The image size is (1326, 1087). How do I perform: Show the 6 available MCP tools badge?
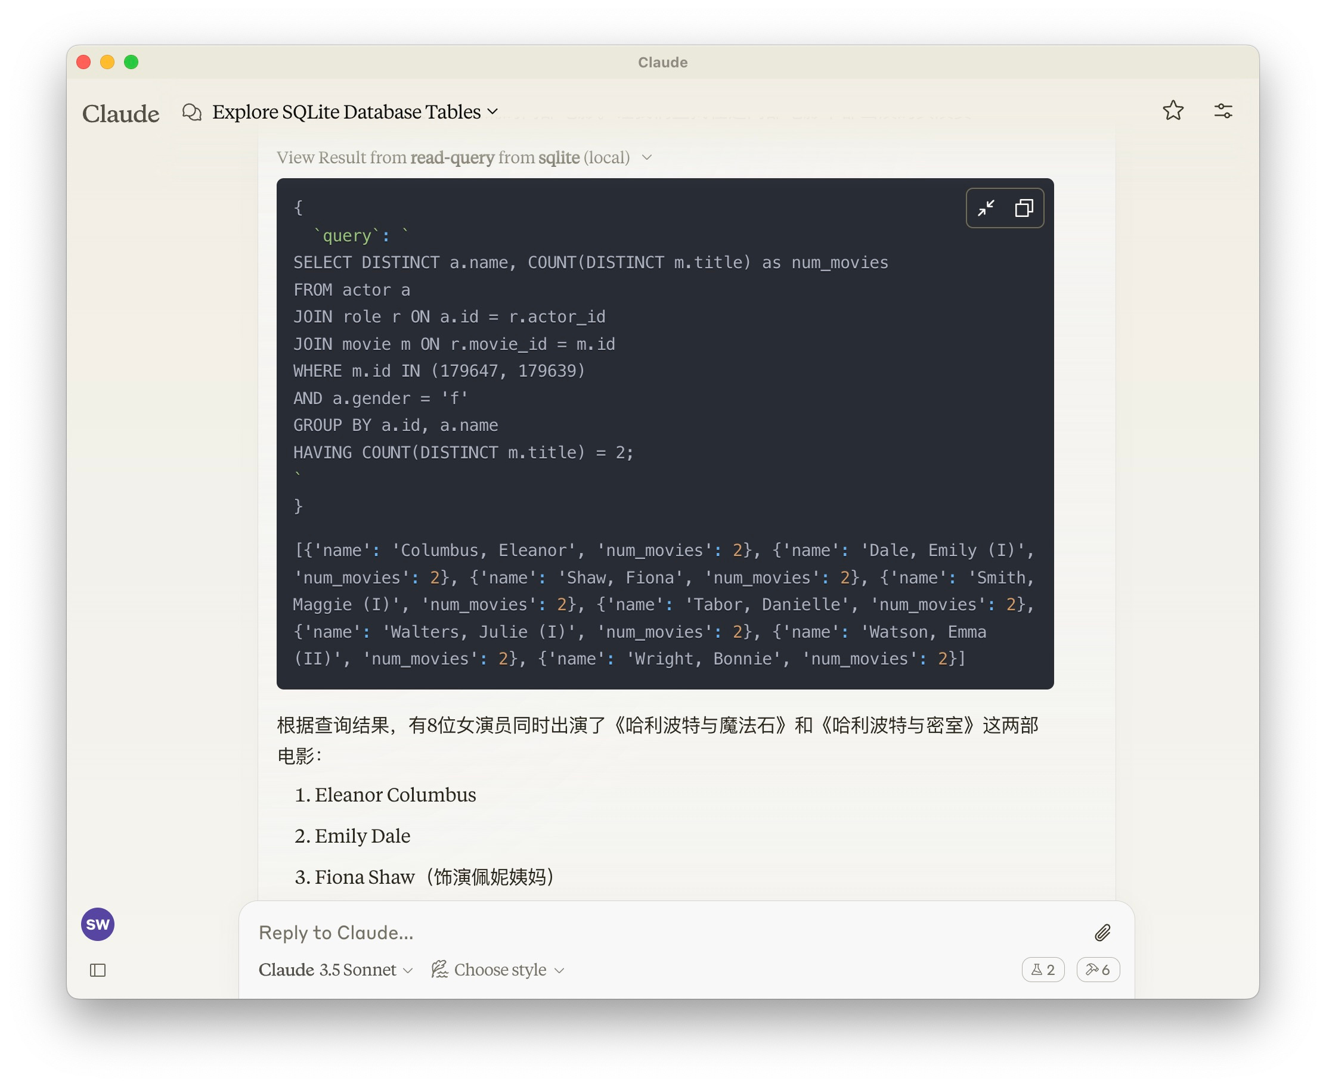tap(1098, 969)
